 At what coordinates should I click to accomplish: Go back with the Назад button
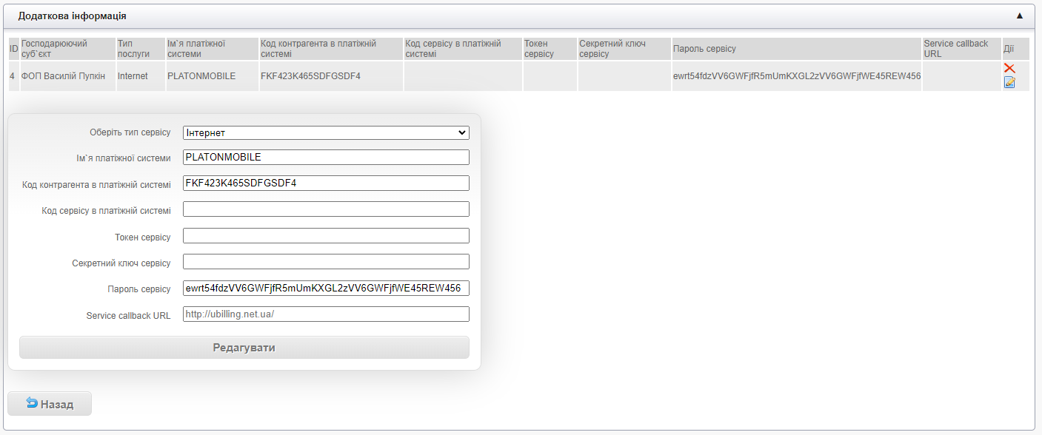point(50,404)
